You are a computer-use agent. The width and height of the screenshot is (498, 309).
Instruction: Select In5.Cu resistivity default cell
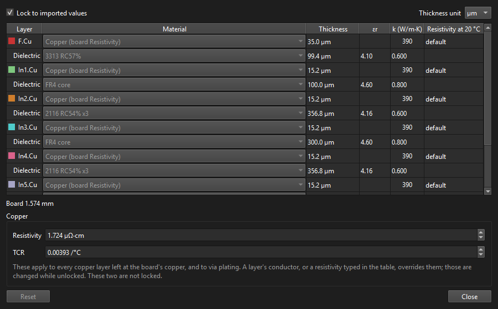(x=454, y=185)
